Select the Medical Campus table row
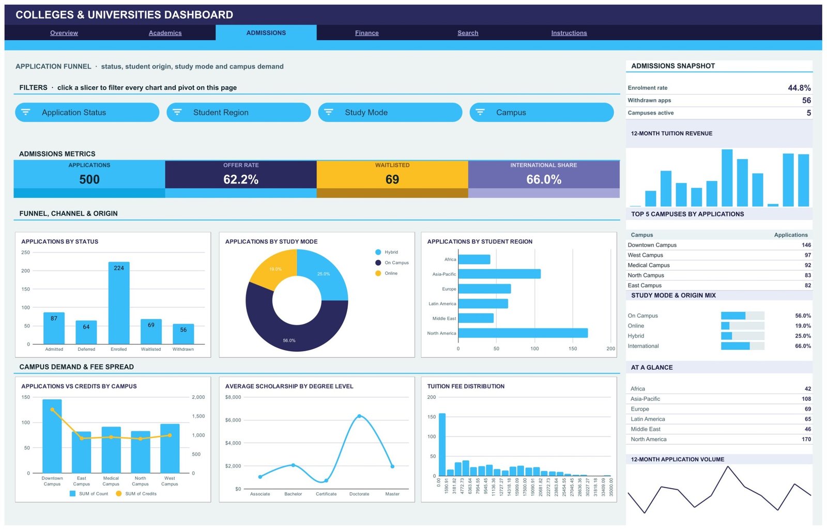This screenshot has height=530, width=827. (719, 265)
